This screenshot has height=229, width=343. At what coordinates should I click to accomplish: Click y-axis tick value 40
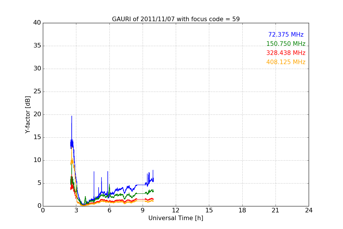click(x=37, y=23)
